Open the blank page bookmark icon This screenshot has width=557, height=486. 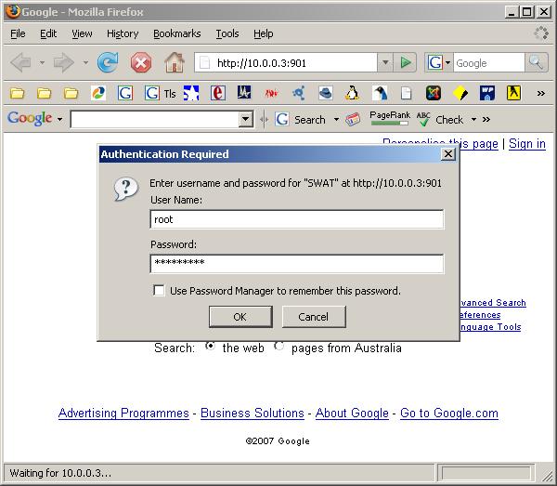(x=406, y=93)
